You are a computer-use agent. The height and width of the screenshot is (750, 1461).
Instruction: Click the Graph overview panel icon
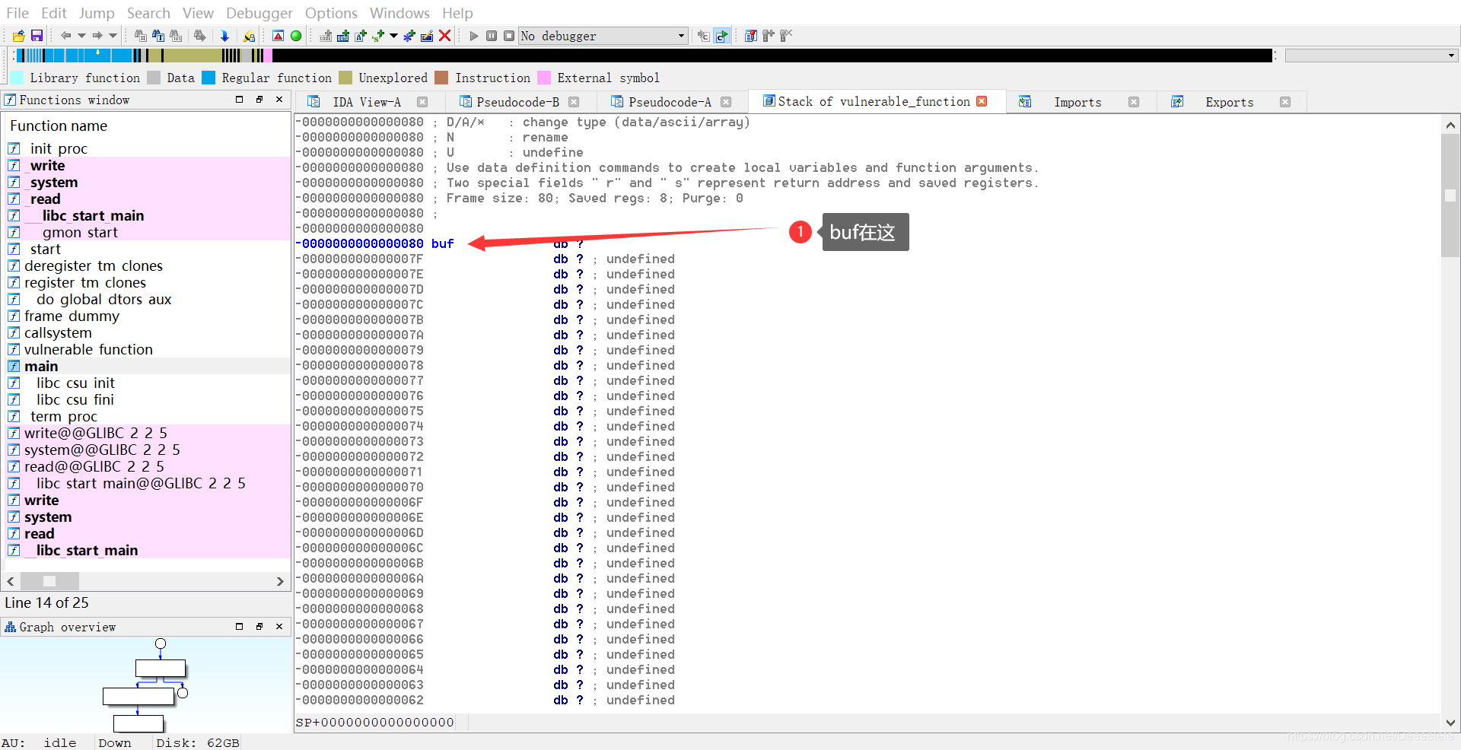(10, 627)
